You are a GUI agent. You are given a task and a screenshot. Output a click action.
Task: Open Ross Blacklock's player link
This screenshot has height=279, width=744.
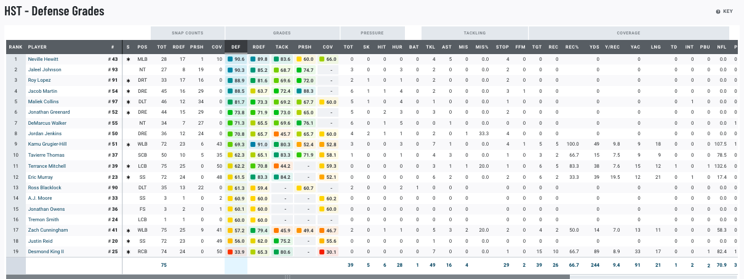(44, 187)
